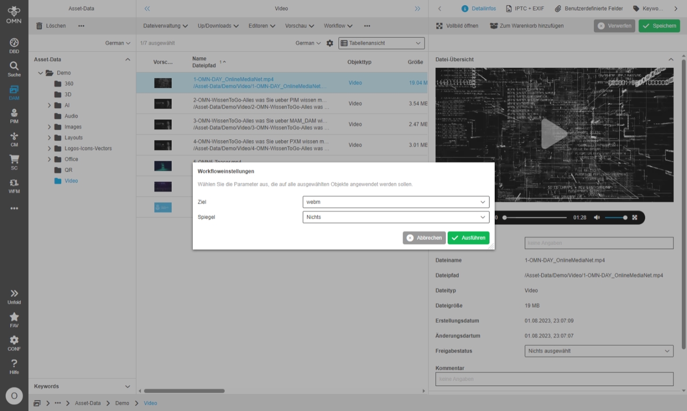Open the CONF configuration icon
This screenshot has height=411, width=687.
14,343
